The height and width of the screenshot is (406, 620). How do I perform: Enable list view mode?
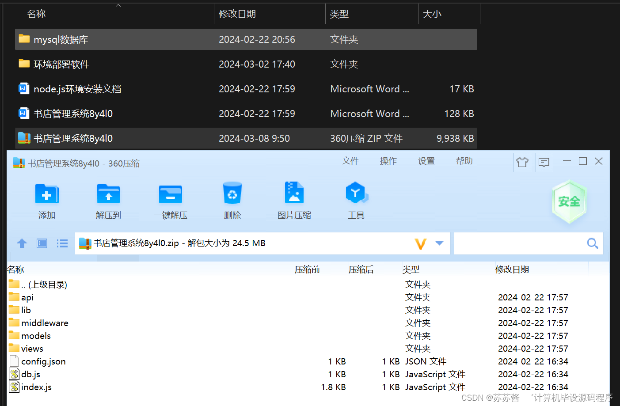coord(62,243)
